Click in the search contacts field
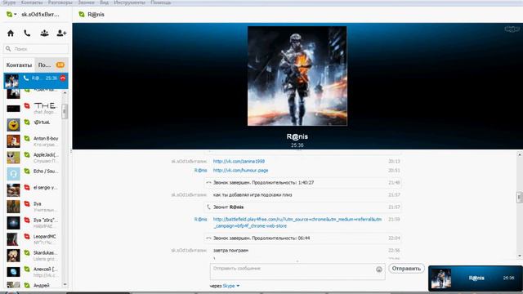This screenshot has width=523, height=294. [x=36, y=49]
